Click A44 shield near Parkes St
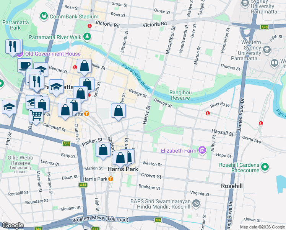Screen dimensions: 286x230 (67, 143)
